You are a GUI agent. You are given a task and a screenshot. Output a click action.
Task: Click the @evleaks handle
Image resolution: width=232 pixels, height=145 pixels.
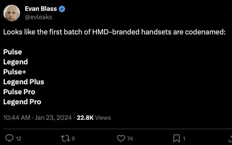[38, 17]
